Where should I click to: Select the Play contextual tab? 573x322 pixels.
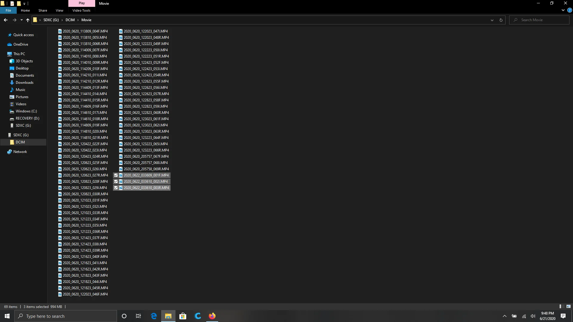82,3
